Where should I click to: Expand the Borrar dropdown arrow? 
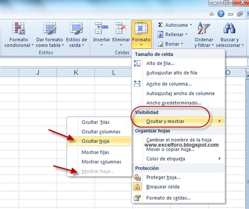point(182,44)
